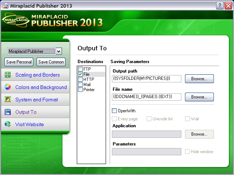Image resolution: width=234 pixels, height=175 pixels.
Task: Open Scaling and Borders section
Action: pyautogui.click(x=37, y=75)
